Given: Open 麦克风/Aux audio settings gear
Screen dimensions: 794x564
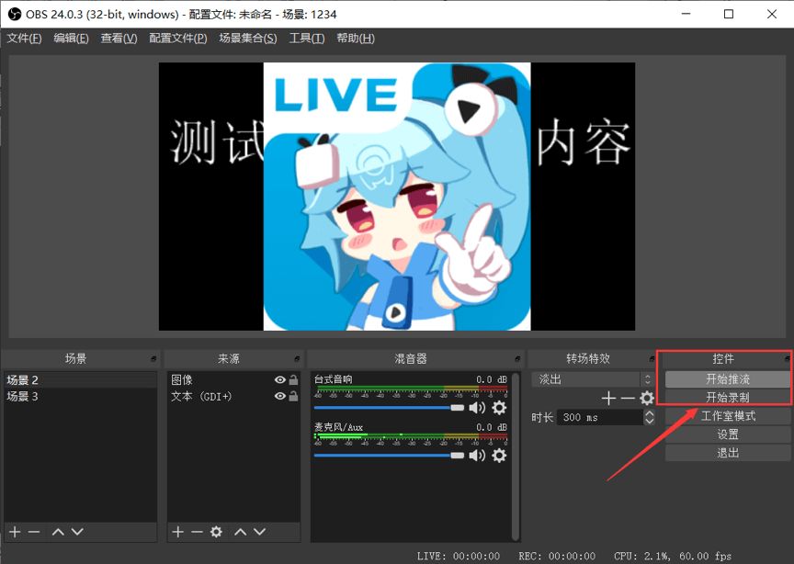Looking at the screenshot, I should [499, 456].
